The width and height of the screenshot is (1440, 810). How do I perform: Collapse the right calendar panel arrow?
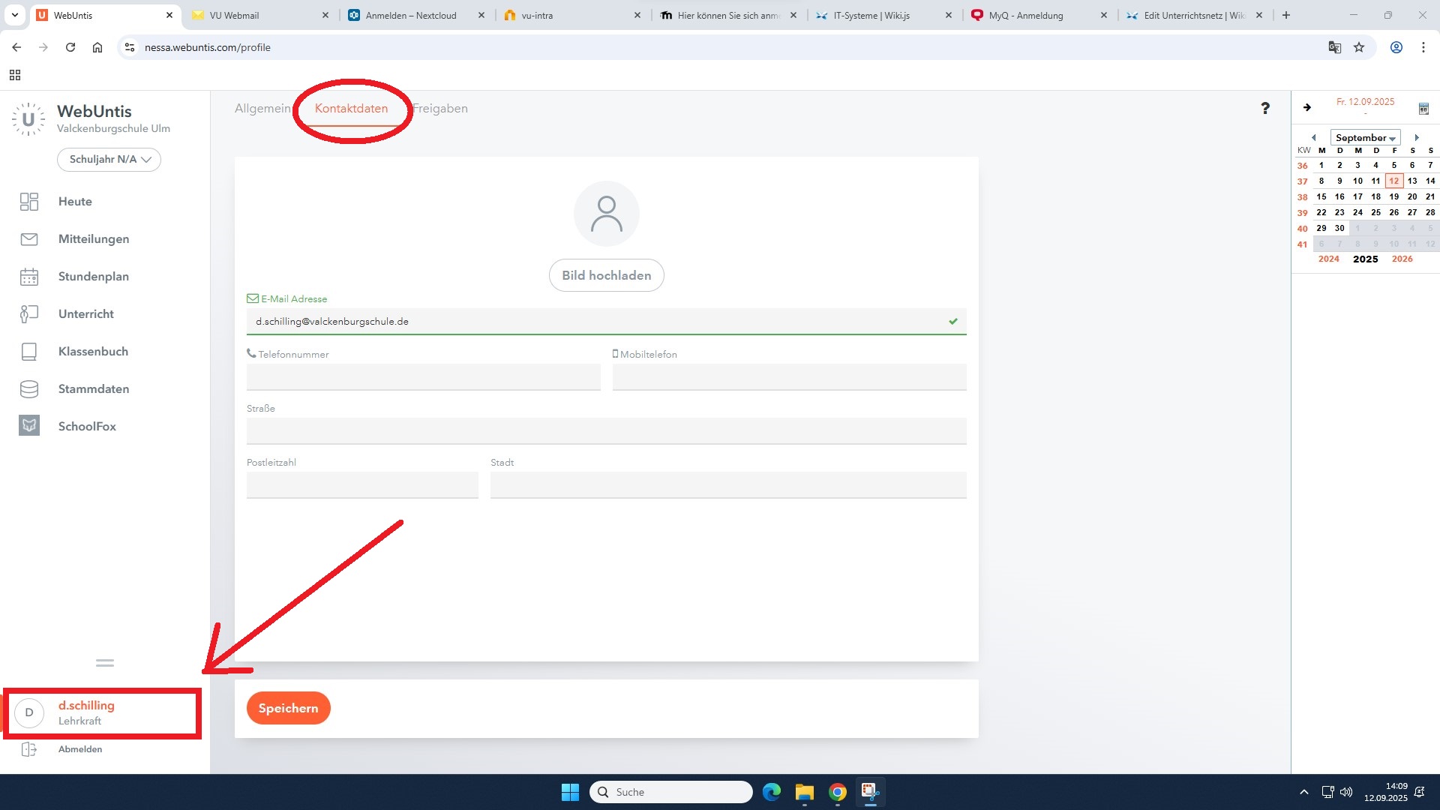point(1307,107)
